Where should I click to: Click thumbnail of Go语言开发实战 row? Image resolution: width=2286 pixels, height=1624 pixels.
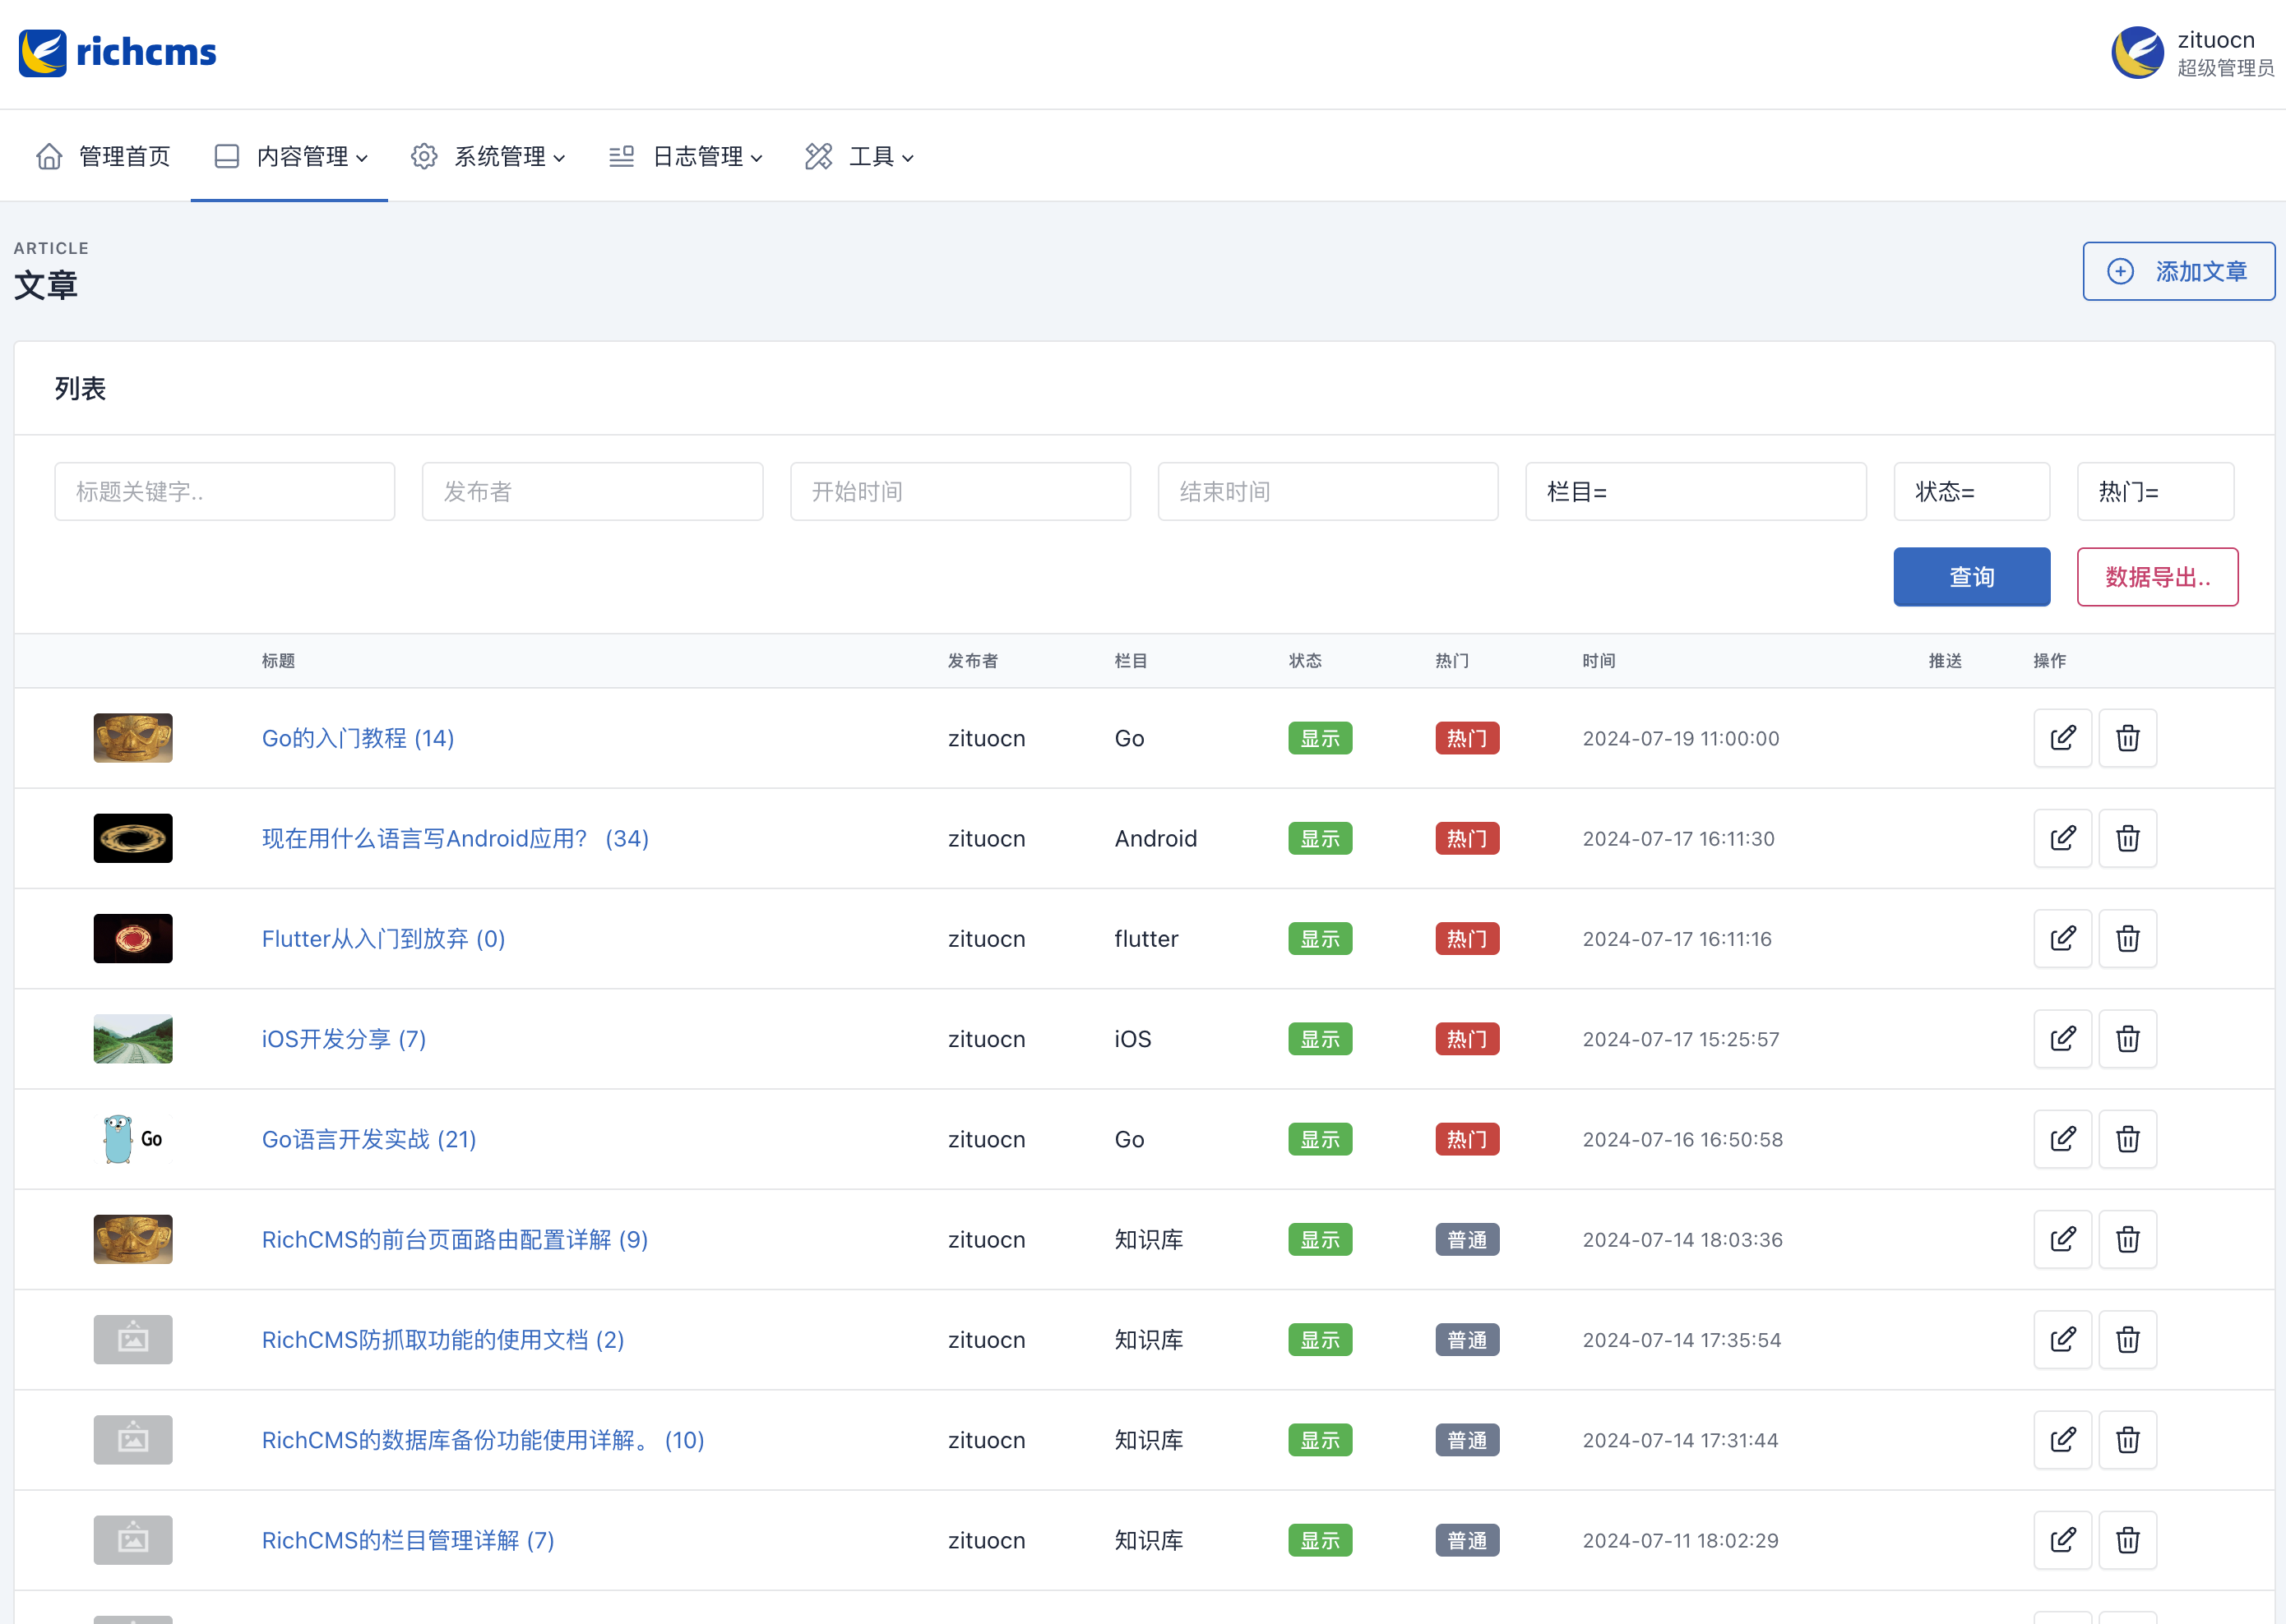[x=133, y=1139]
